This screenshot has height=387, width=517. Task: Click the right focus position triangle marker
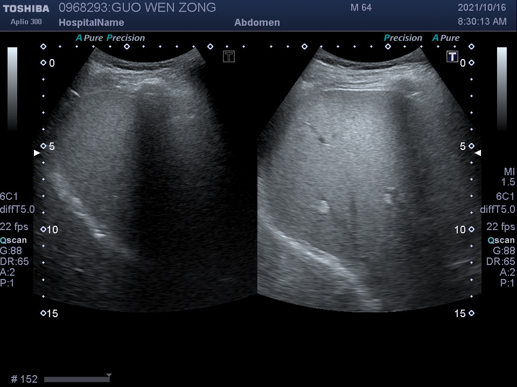click(478, 153)
